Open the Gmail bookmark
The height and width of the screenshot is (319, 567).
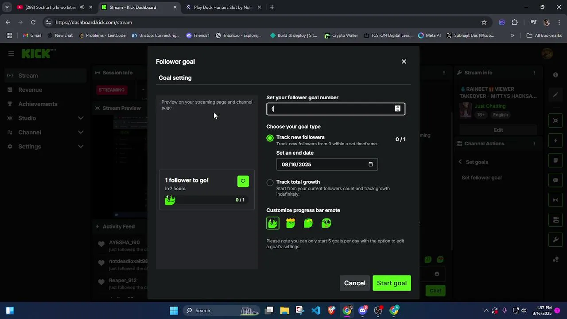pos(32,35)
